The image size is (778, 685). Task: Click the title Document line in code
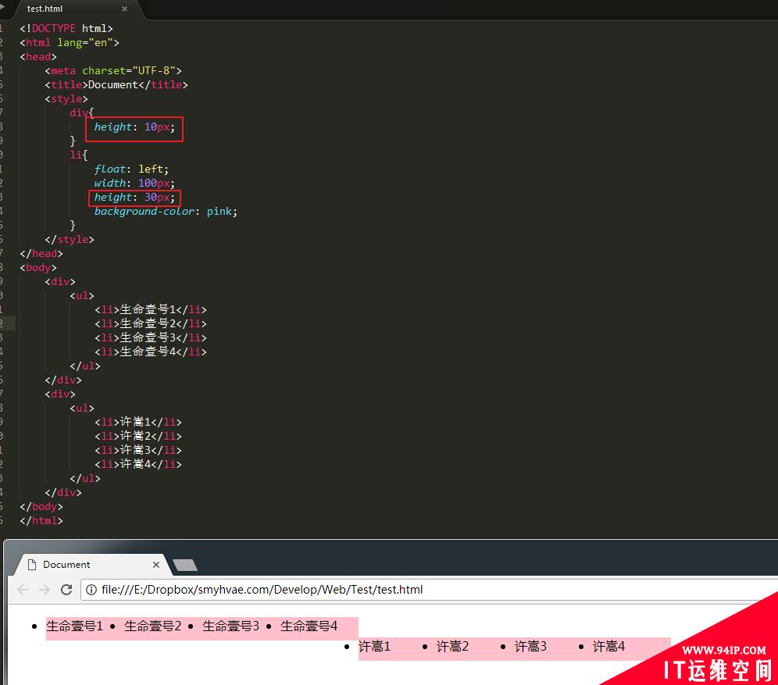point(116,85)
